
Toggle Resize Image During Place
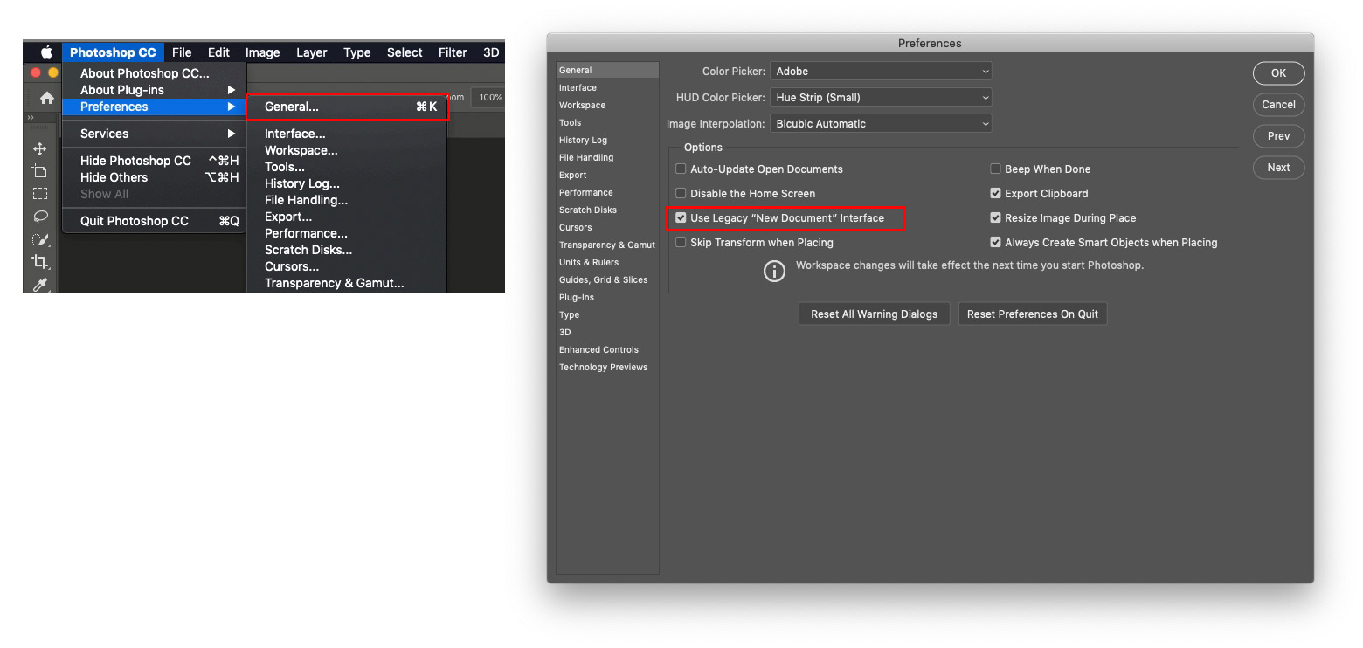(995, 217)
